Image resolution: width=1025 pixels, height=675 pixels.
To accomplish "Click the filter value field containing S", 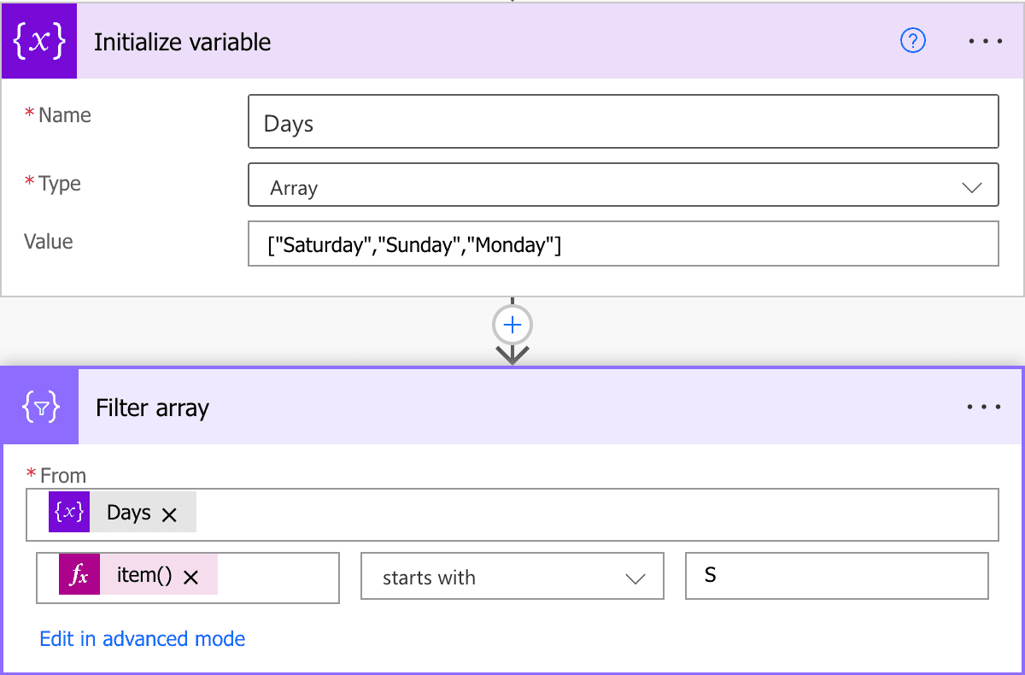I will click(x=836, y=577).
